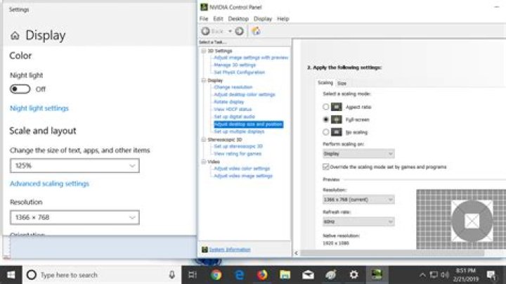This screenshot has width=506, height=284.
Task: Select the Aspect ratio radio button
Action: click(x=325, y=107)
